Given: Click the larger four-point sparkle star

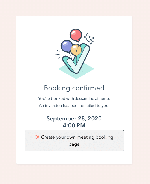Looking at the screenshot, I should coord(87,37).
